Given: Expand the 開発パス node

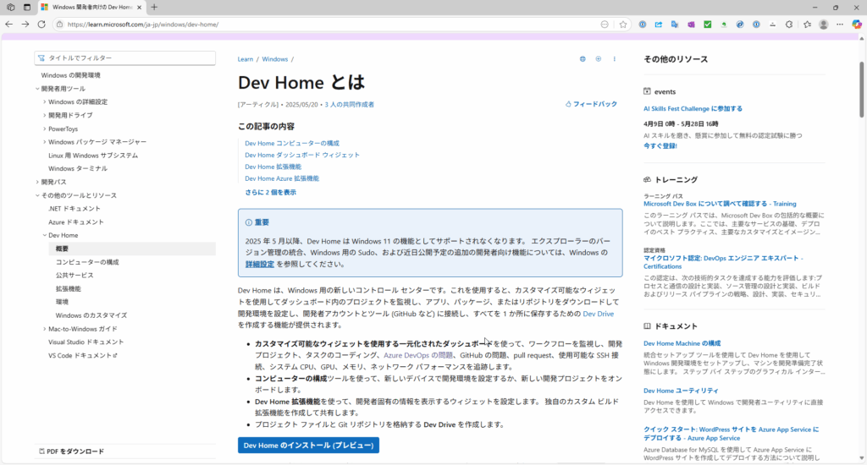Looking at the screenshot, I should pyautogui.click(x=37, y=182).
